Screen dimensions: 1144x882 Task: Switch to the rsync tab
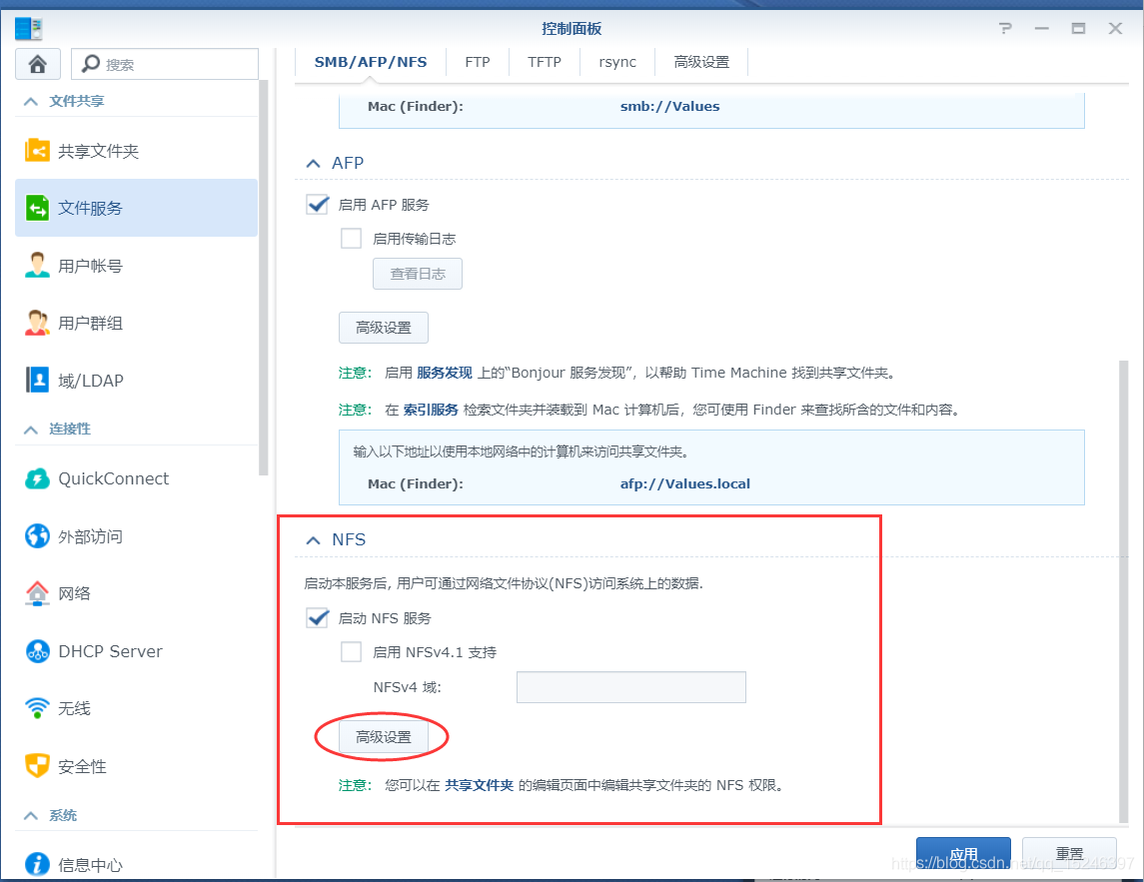[x=617, y=62]
